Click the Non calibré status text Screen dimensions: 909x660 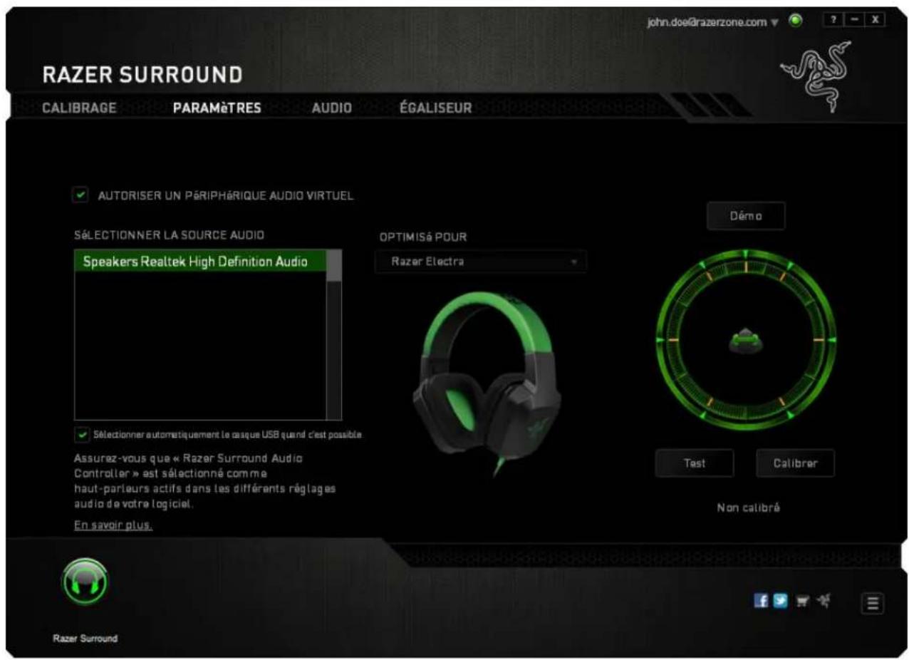point(748,508)
